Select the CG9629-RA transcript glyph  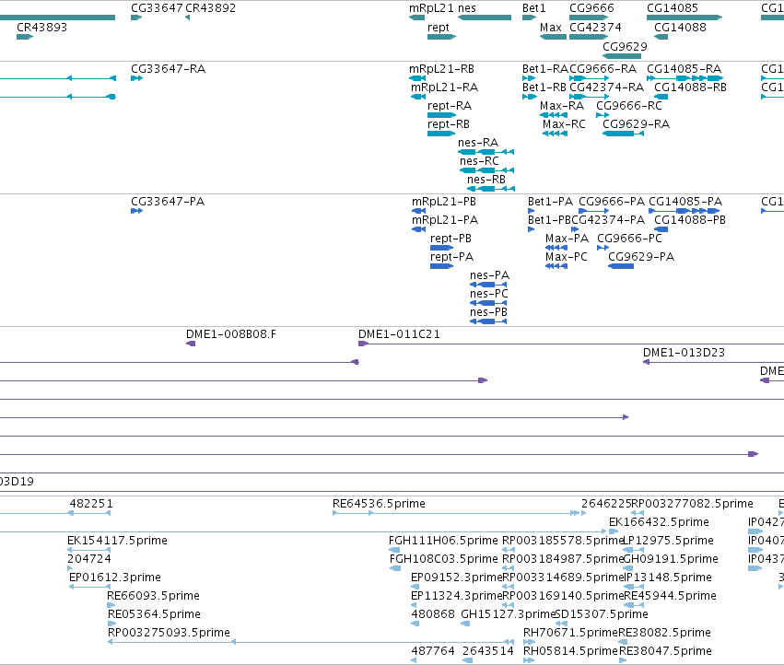623,134
